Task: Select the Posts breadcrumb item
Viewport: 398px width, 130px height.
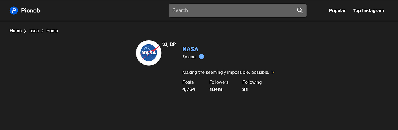Action: pos(52,31)
